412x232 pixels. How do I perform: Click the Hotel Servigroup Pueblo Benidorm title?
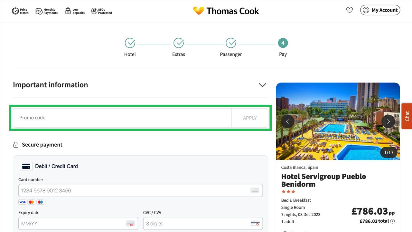point(323,180)
